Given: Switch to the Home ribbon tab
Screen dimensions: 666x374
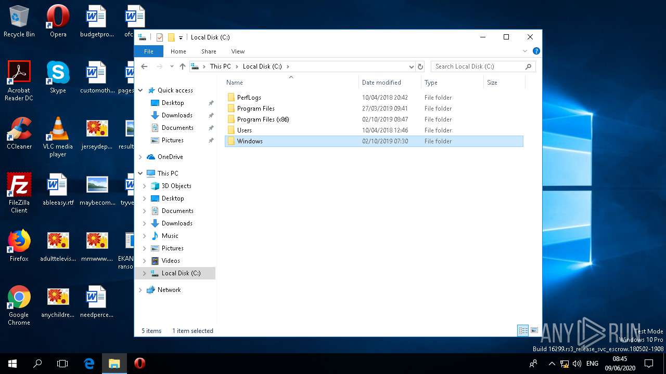Looking at the screenshot, I should pos(178,51).
